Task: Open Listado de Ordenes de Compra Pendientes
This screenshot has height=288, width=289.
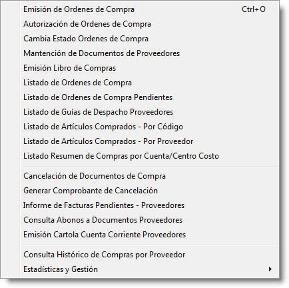Action: [x=150, y=97]
